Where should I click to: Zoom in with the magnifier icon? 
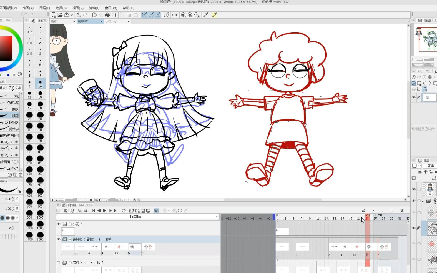pyautogui.click(x=184, y=15)
